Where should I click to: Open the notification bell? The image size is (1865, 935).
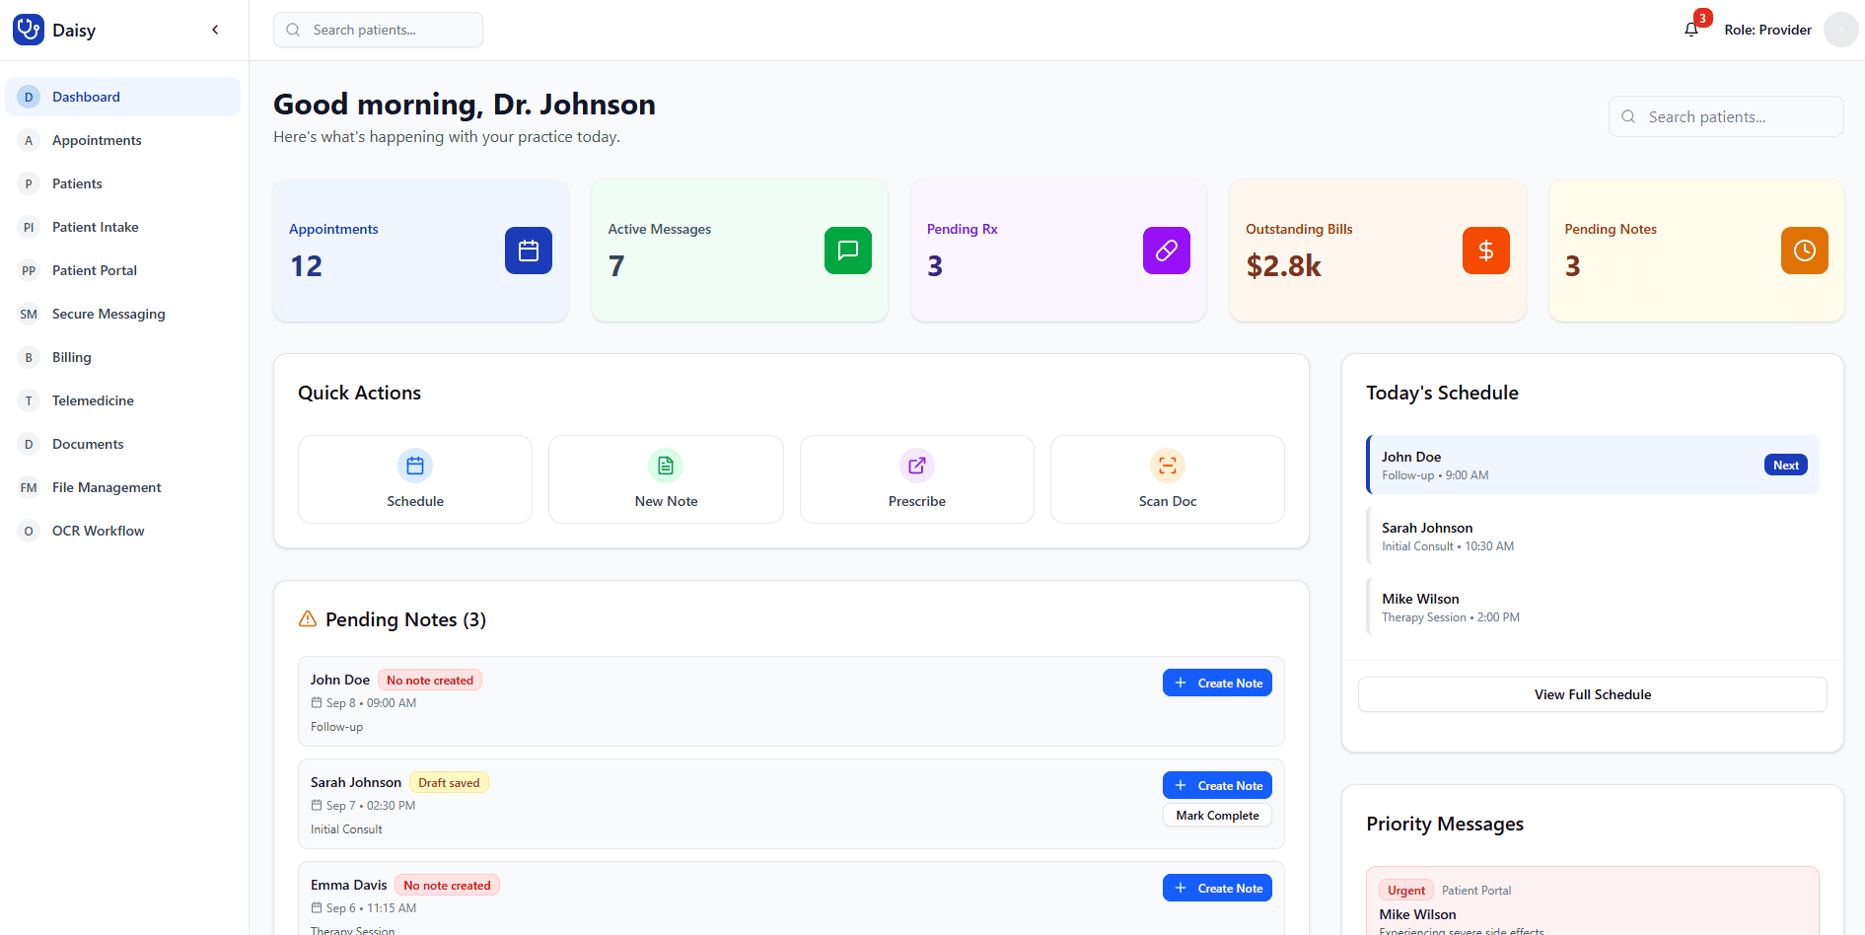click(x=1690, y=29)
